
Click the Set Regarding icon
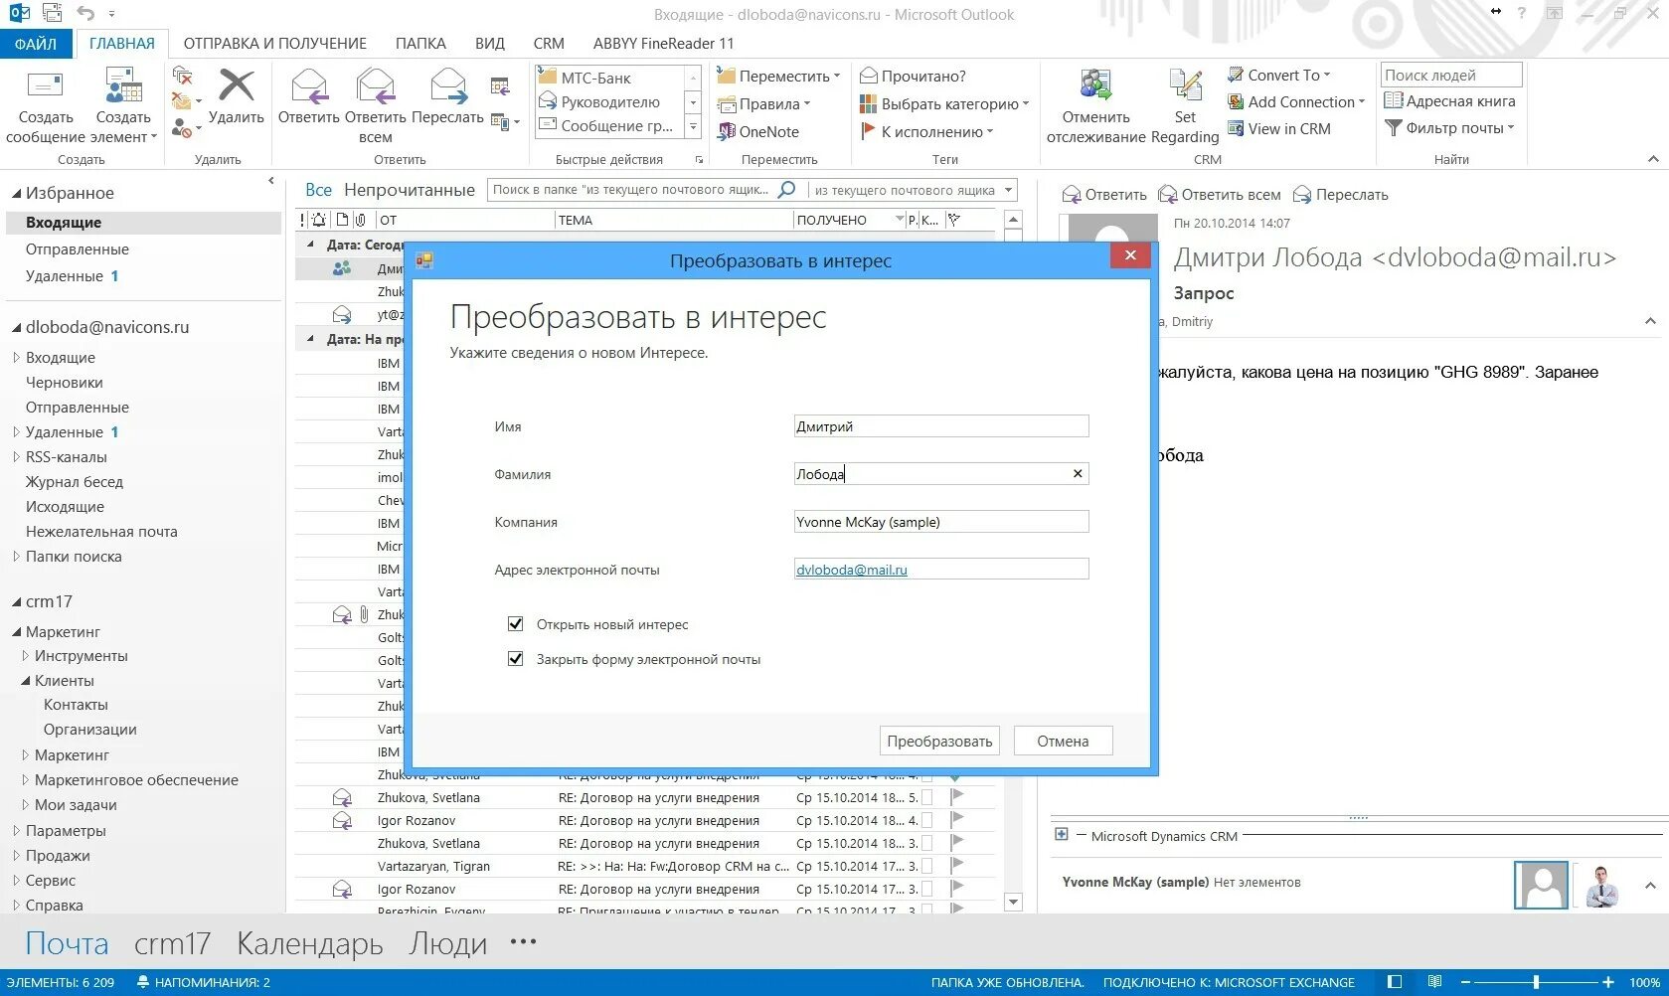[1185, 85]
